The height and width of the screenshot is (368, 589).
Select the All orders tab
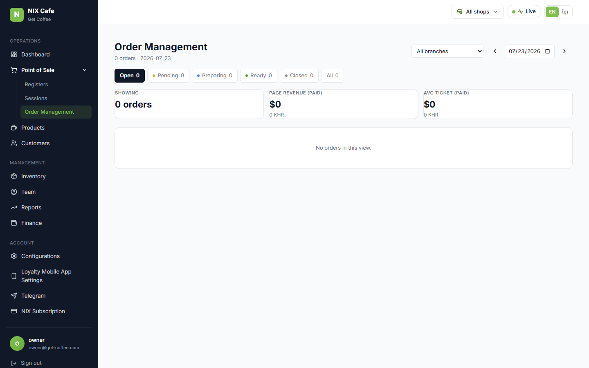click(333, 76)
